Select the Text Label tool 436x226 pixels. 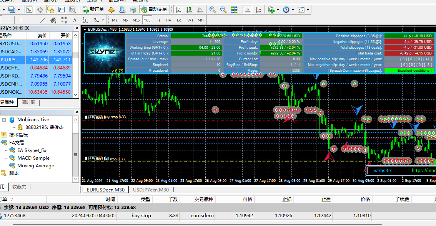(x=86, y=20)
